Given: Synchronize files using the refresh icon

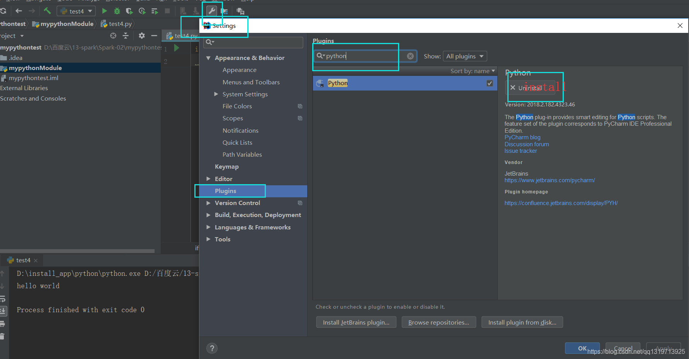Looking at the screenshot, I should (4, 11).
